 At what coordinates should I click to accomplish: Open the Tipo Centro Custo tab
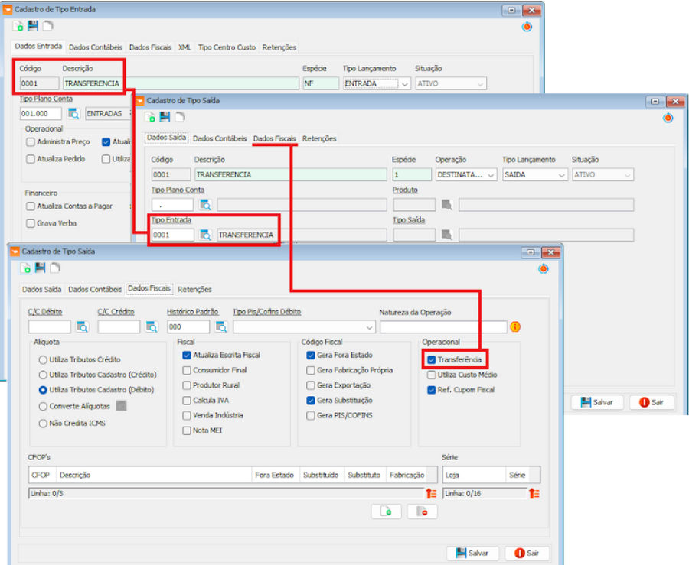pos(227,47)
